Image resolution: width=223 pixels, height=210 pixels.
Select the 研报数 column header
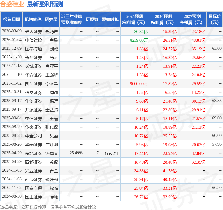(x=92, y=19)
